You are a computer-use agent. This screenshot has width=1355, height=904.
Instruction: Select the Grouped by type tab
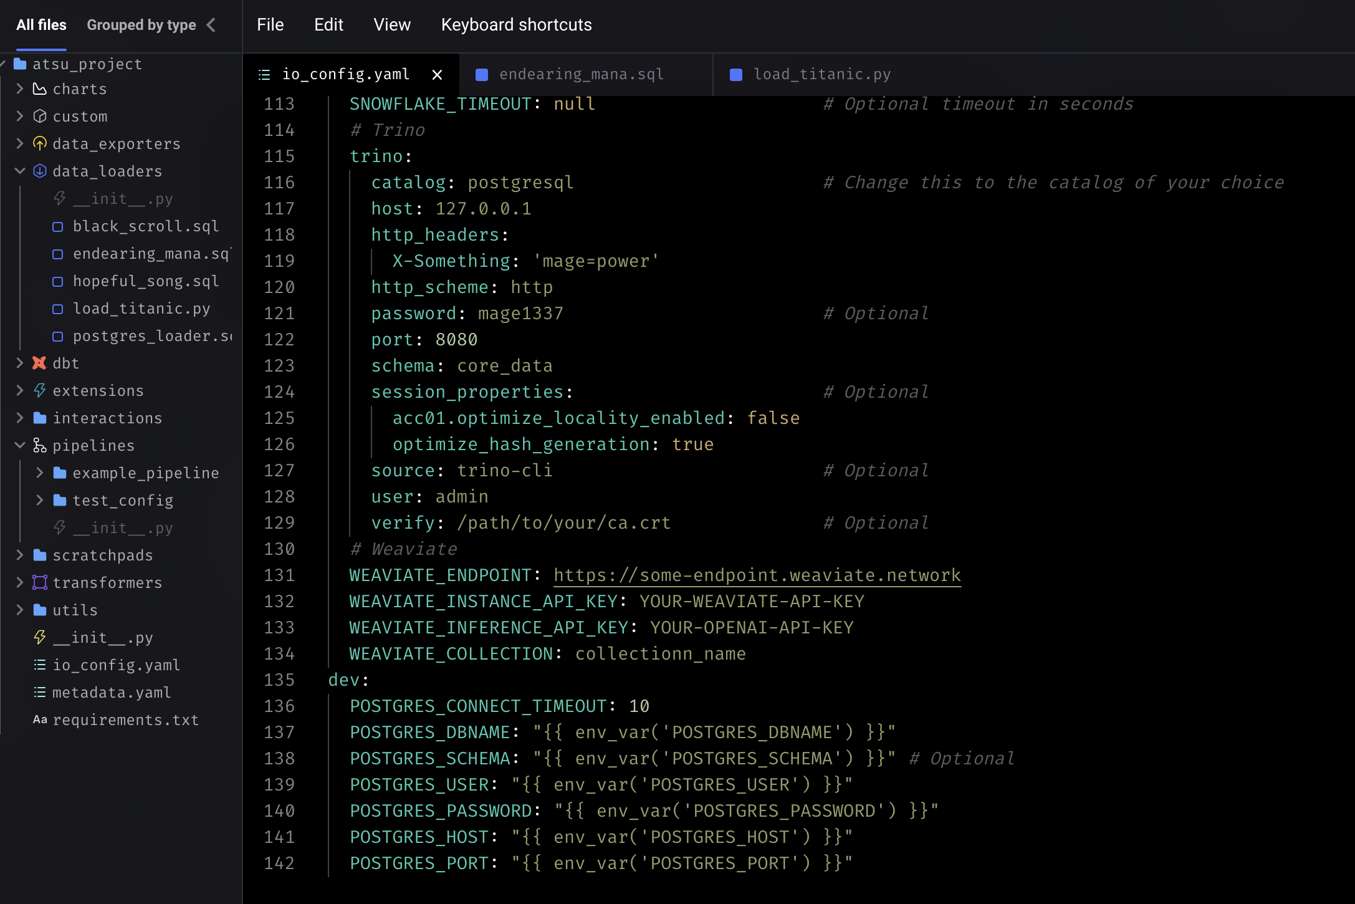pos(141,25)
